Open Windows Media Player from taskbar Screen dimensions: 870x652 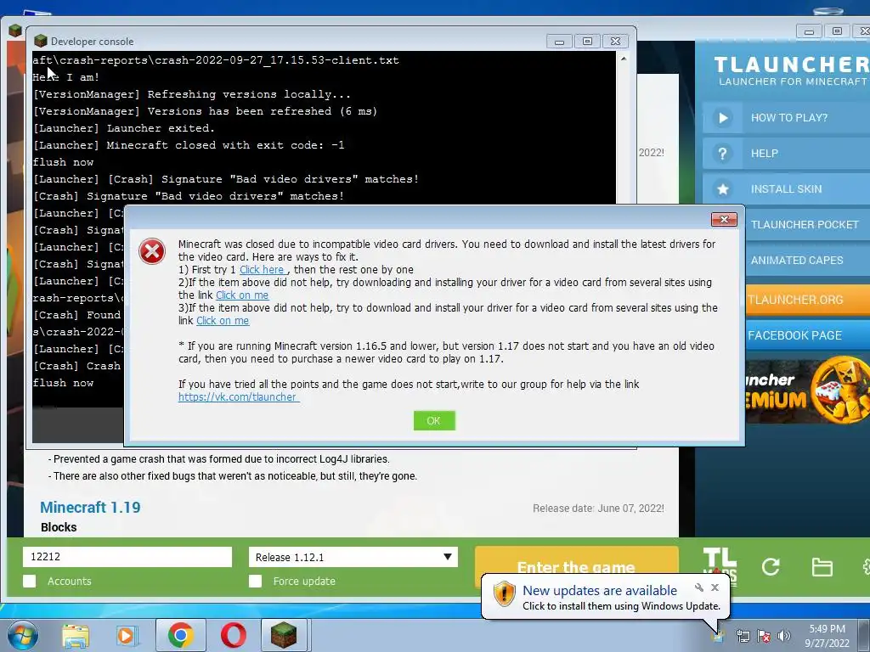[x=127, y=636]
